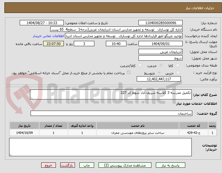Click the تعداد / مقدار column header
The width and height of the screenshot is (222, 173).
(x=54, y=126)
